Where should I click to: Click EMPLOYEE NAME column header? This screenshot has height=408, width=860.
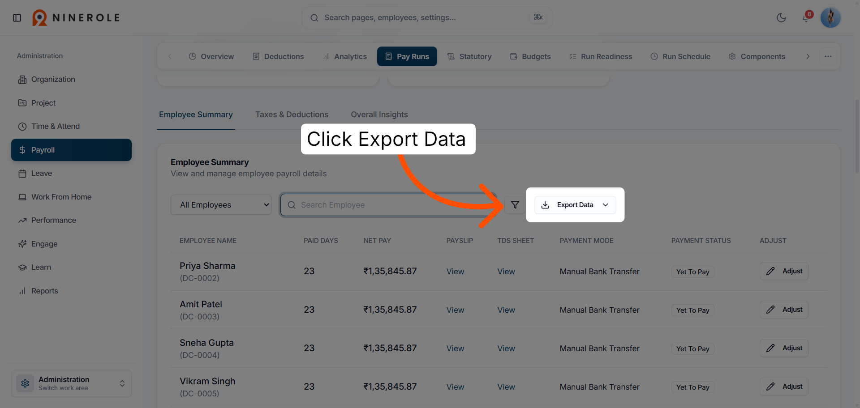pos(208,241)
